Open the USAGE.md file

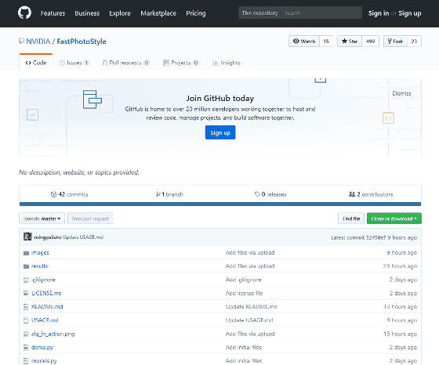45,320
